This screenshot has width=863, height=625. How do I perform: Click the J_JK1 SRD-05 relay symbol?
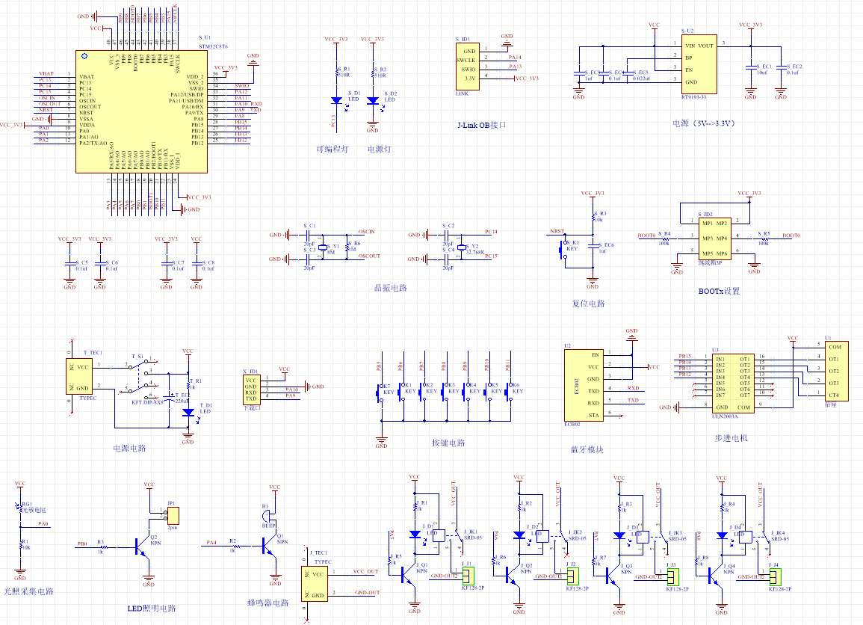pos(445,536)
